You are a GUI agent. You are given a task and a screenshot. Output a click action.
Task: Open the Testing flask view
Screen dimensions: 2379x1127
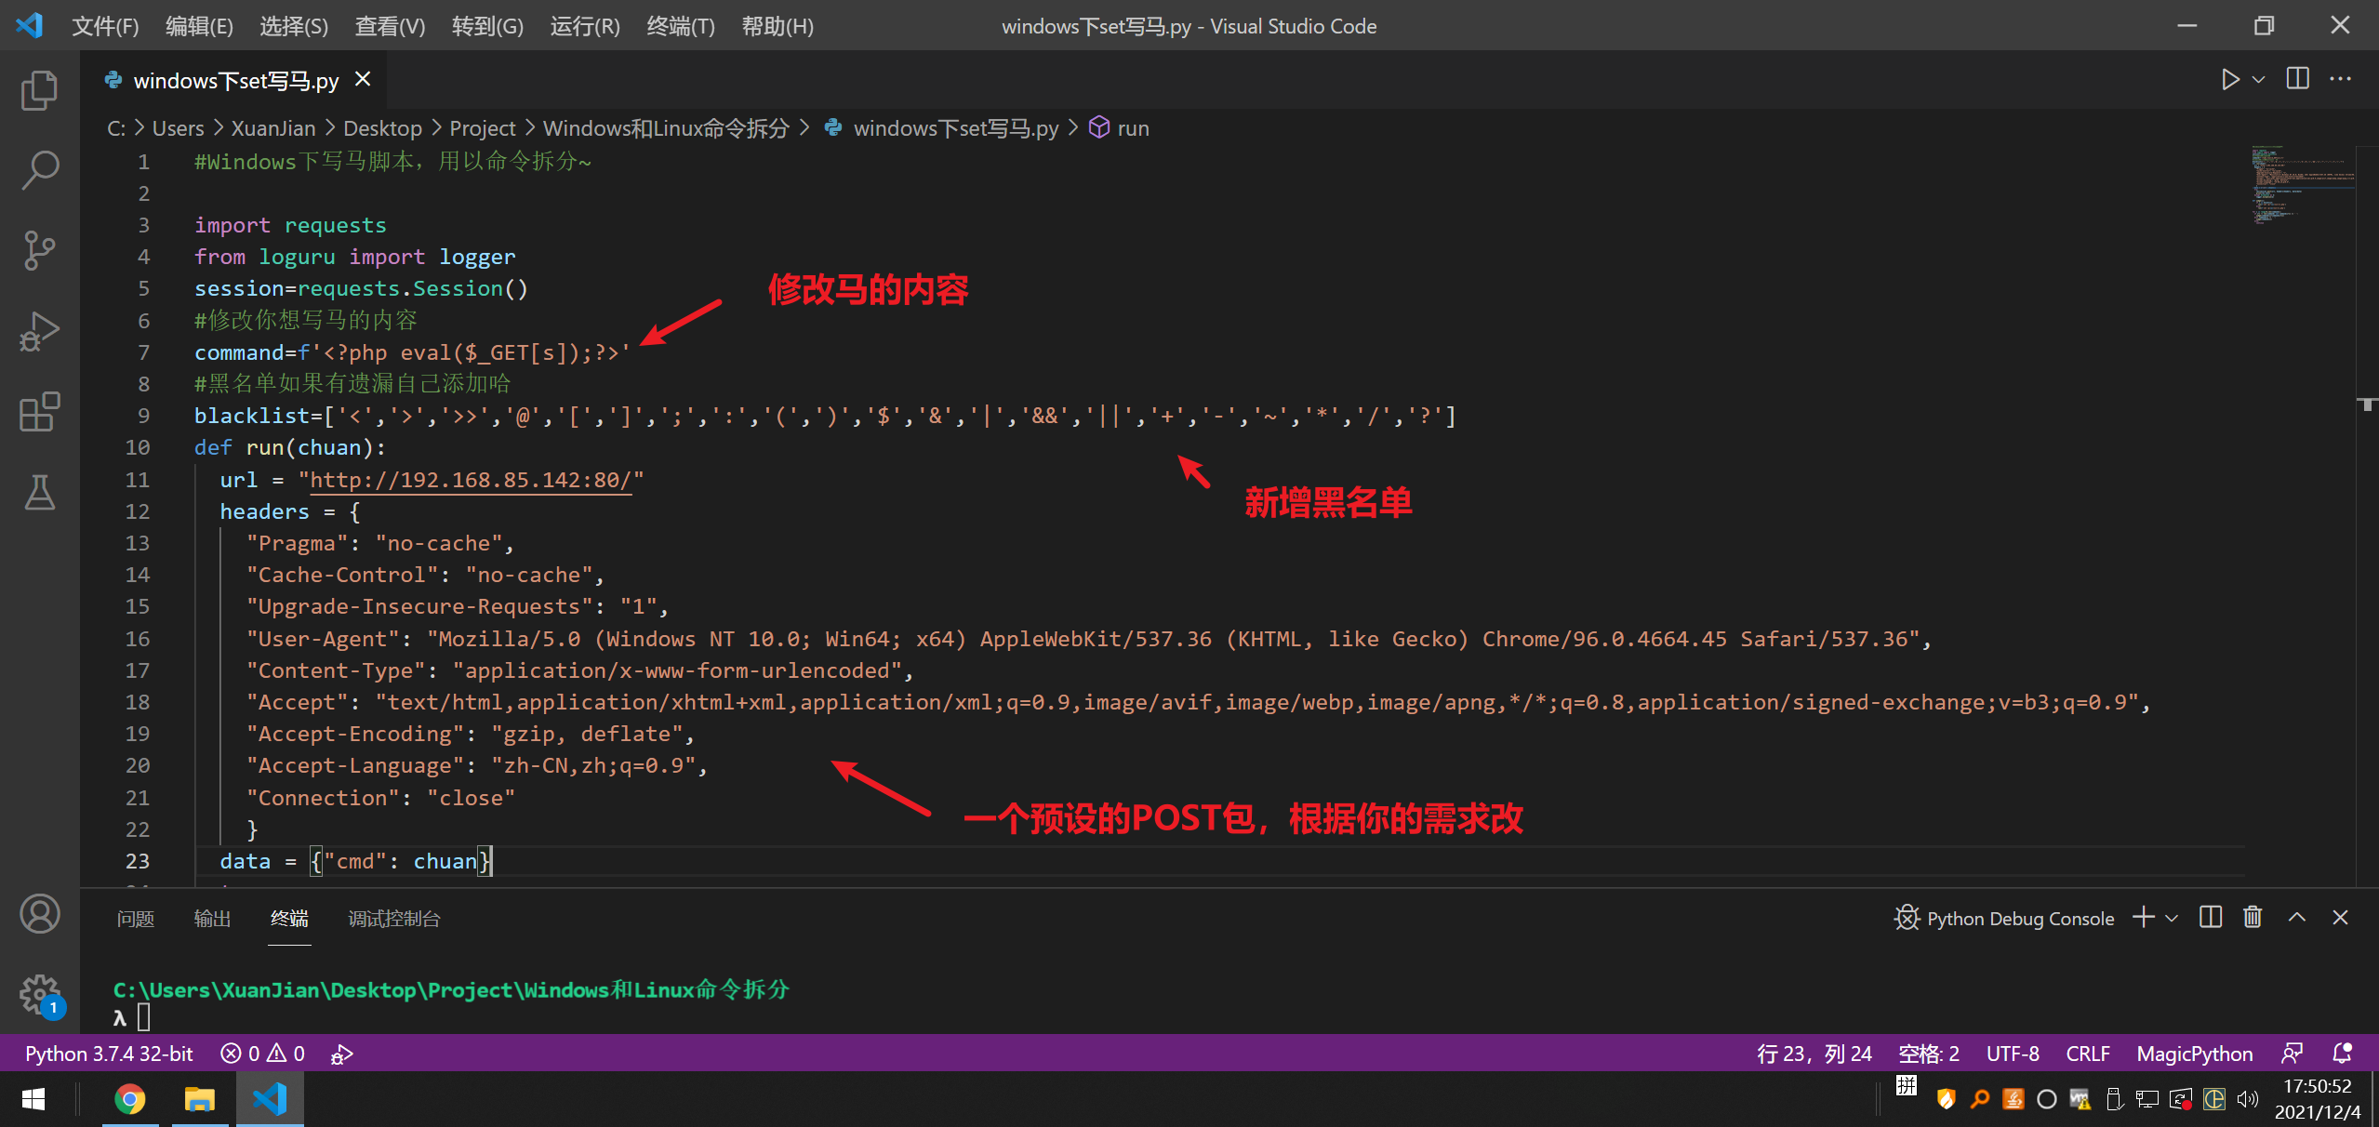[x=39, y=492]
